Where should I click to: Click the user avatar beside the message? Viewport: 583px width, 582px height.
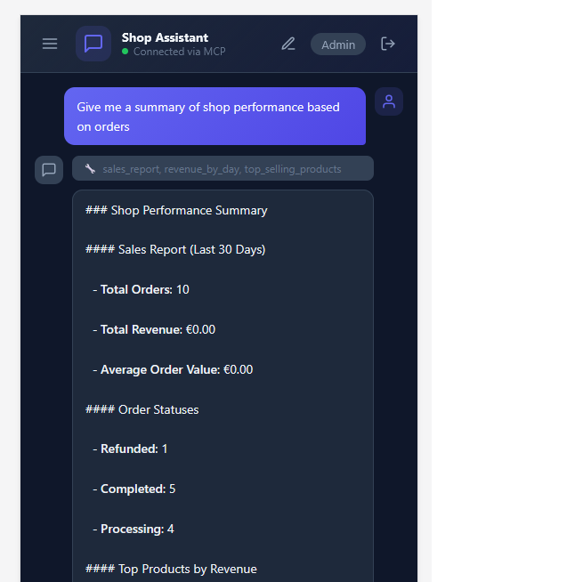(x=389, y=101)
